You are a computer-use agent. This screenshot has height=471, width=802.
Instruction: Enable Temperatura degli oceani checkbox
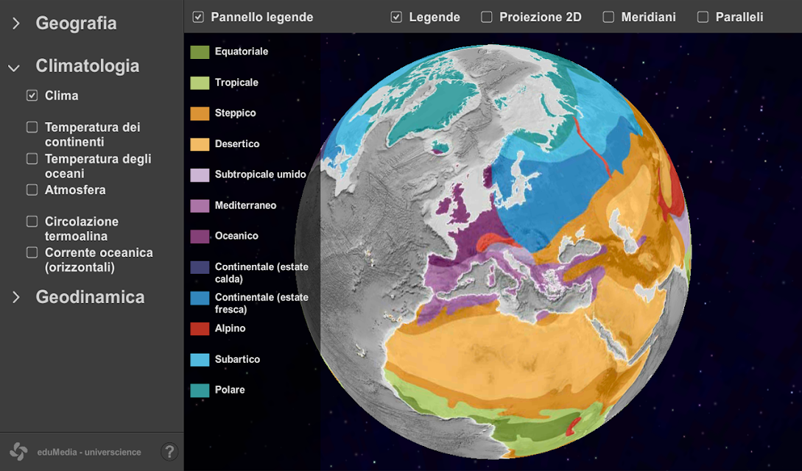[x=32, y=159]
